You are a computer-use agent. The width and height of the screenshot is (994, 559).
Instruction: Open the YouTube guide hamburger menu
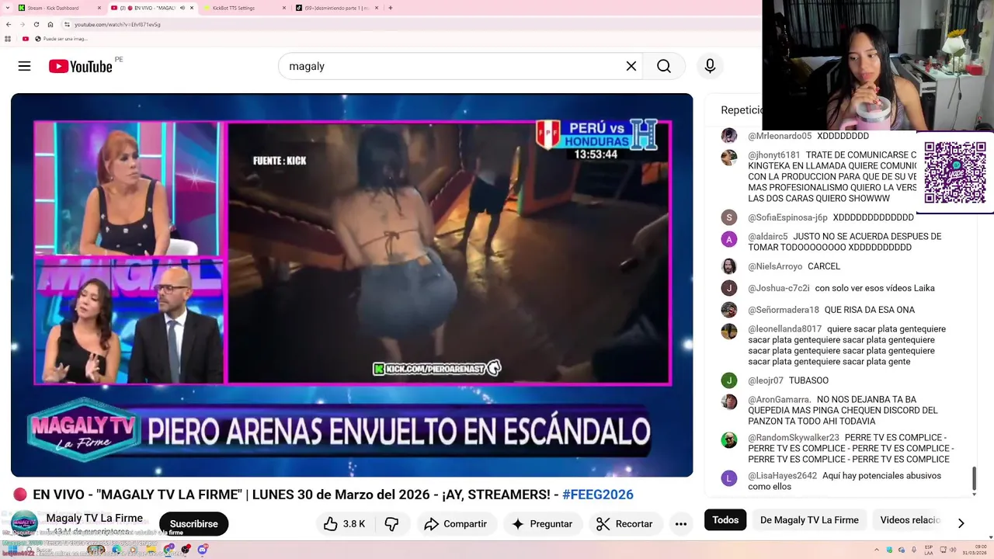coord(24,66)
